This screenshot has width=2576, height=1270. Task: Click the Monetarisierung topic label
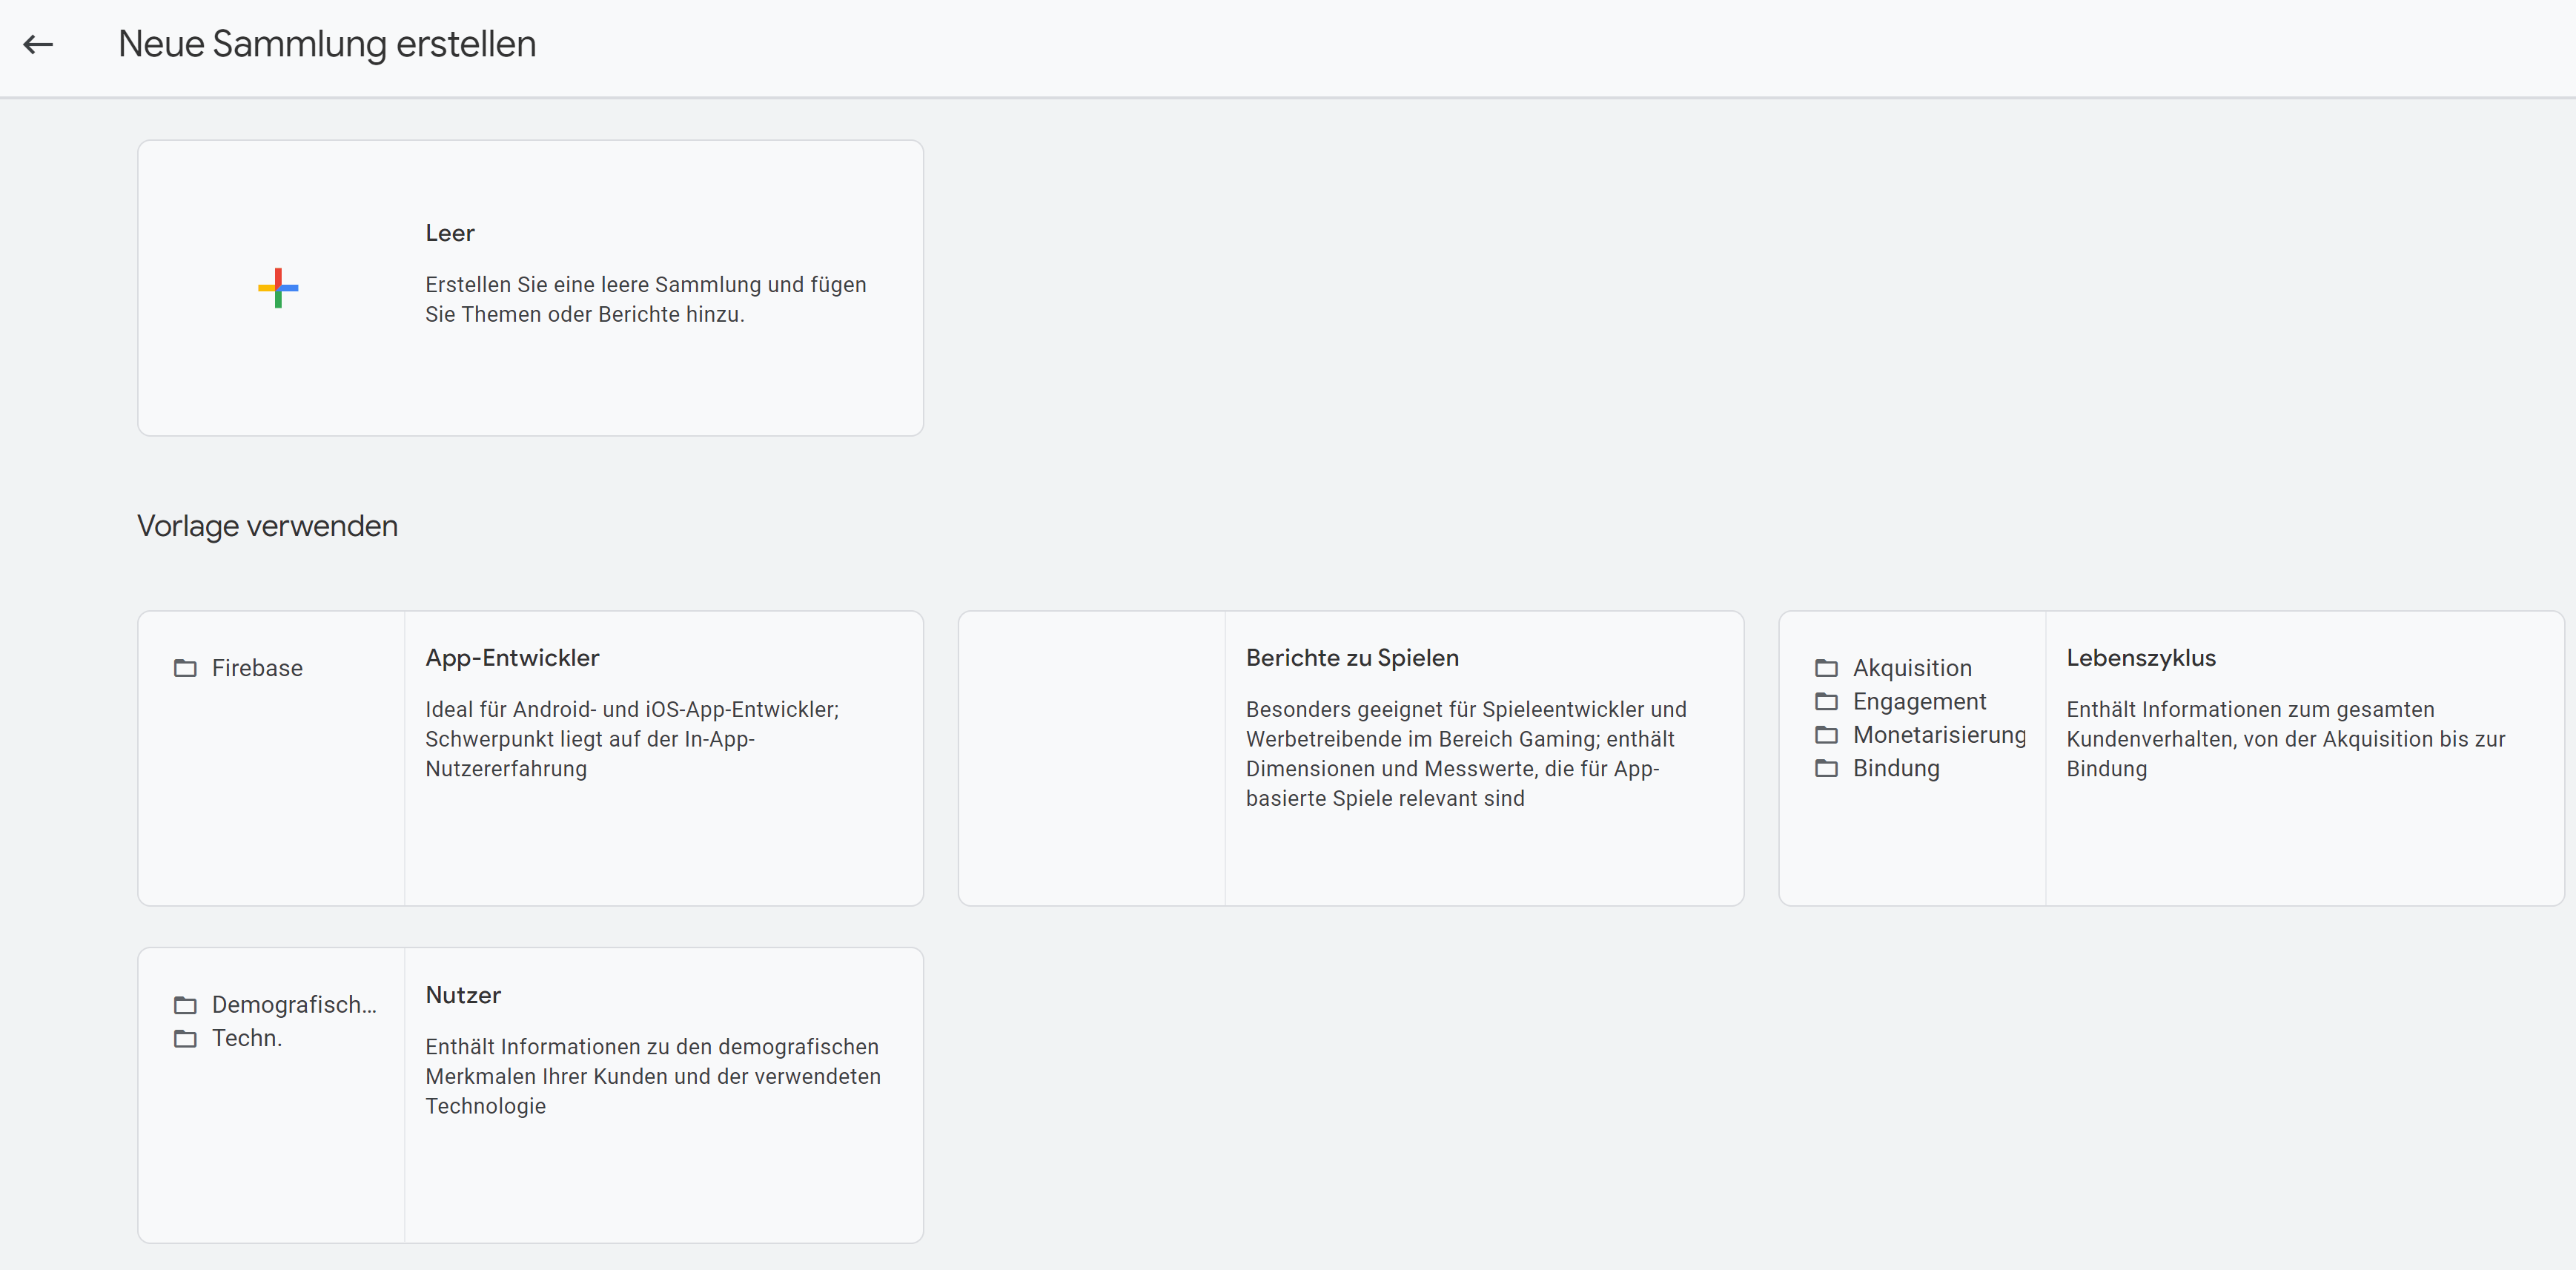coord(1939,735)
